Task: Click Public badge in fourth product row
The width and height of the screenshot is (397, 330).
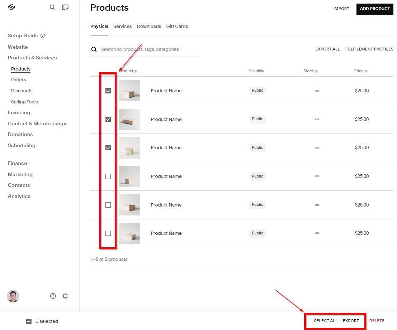Action: point(257,176)
